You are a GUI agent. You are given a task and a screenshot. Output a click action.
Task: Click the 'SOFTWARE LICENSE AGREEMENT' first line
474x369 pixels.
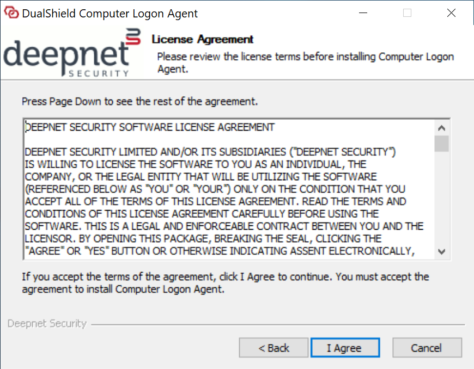[150, 127]
